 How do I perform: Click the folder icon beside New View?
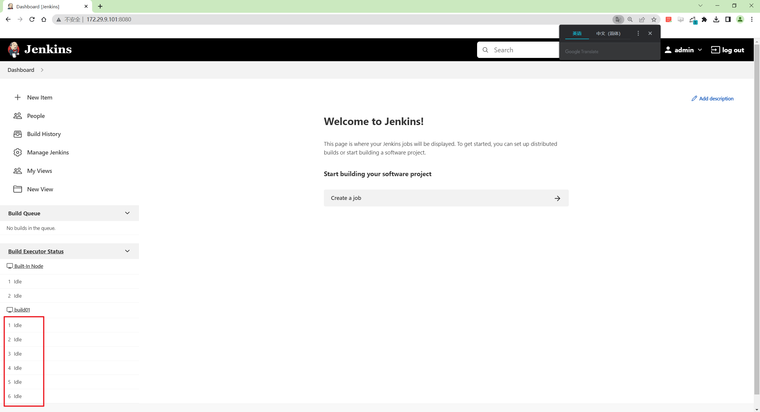click(x=18, y=189)
